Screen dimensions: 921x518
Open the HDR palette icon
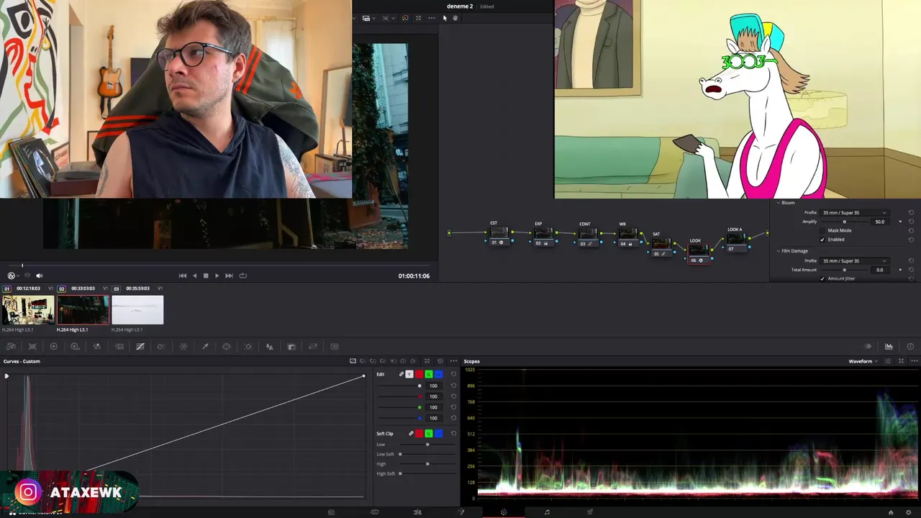click(75, 347)
